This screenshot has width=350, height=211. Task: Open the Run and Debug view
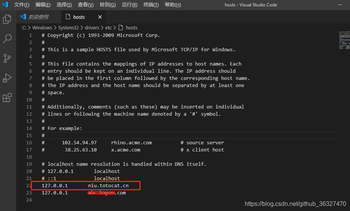pos(7,78)
